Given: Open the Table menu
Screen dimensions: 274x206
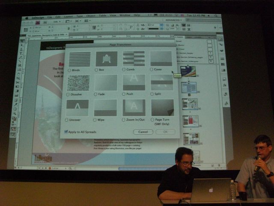Looking at the screenshot, I should click(x=102, y=15).
